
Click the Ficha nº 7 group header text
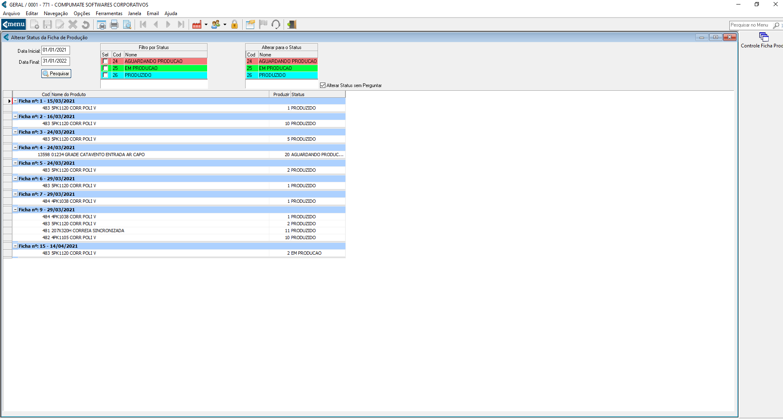(47, 194)
